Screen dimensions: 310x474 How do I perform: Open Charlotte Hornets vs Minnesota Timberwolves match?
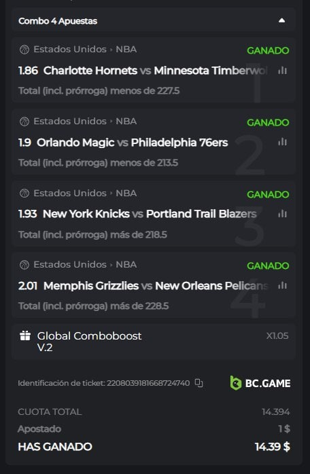click(156, 71)
